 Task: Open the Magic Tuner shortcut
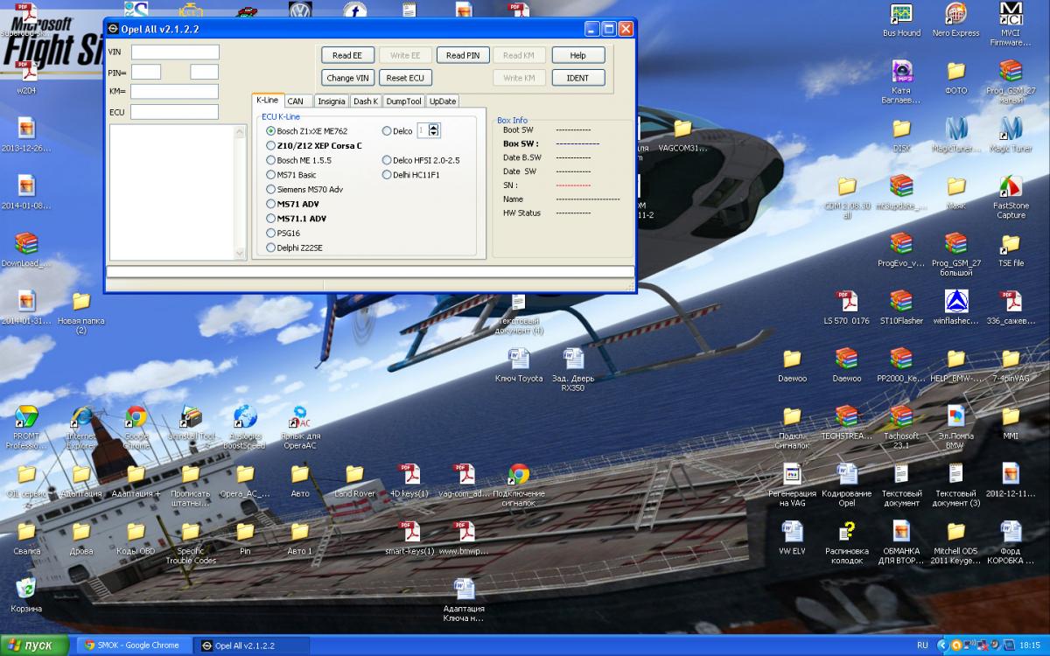(x=1011, y=129)
